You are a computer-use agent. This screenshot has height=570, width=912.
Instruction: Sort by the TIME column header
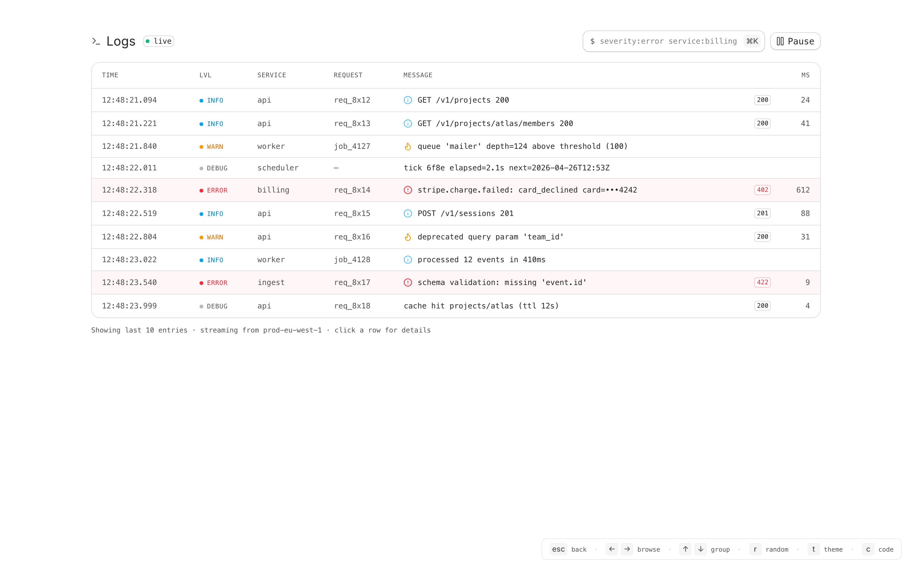pos(110,75)
